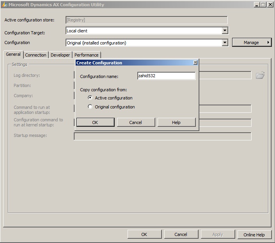Viewport: 275px width, 243px height.
Task: Click Cancel in Create Configuration dialog
Action: (x=136, y=122)
